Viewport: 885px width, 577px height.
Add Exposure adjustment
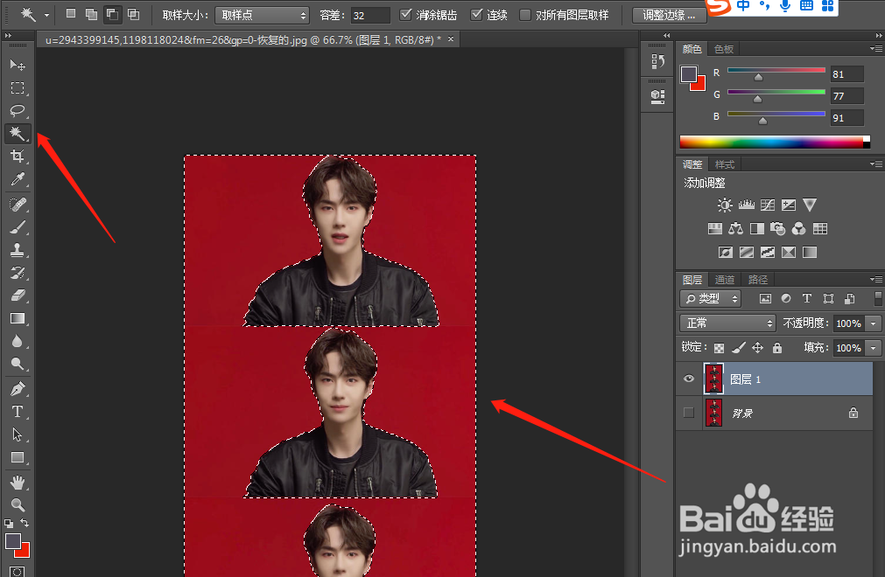tap(789, 205)
